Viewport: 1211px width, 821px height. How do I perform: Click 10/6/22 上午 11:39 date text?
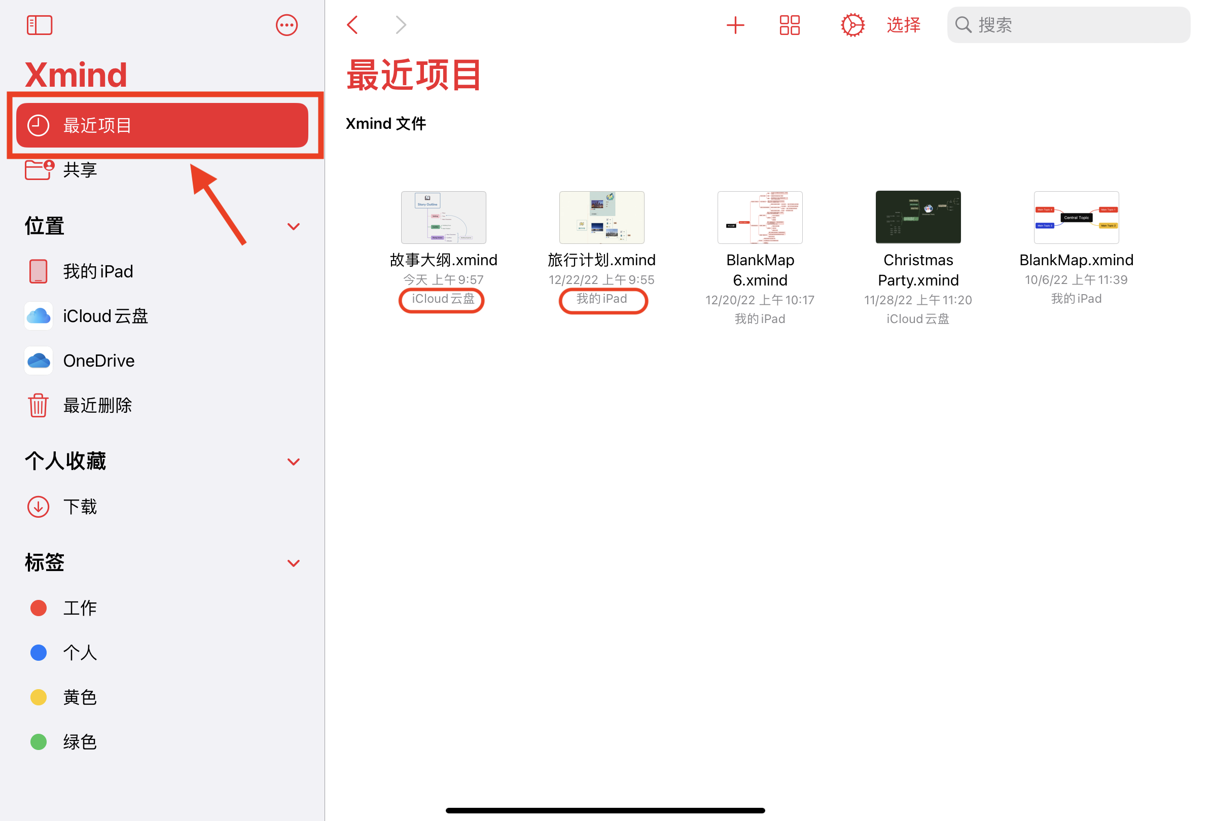(x=1077, y=280)
